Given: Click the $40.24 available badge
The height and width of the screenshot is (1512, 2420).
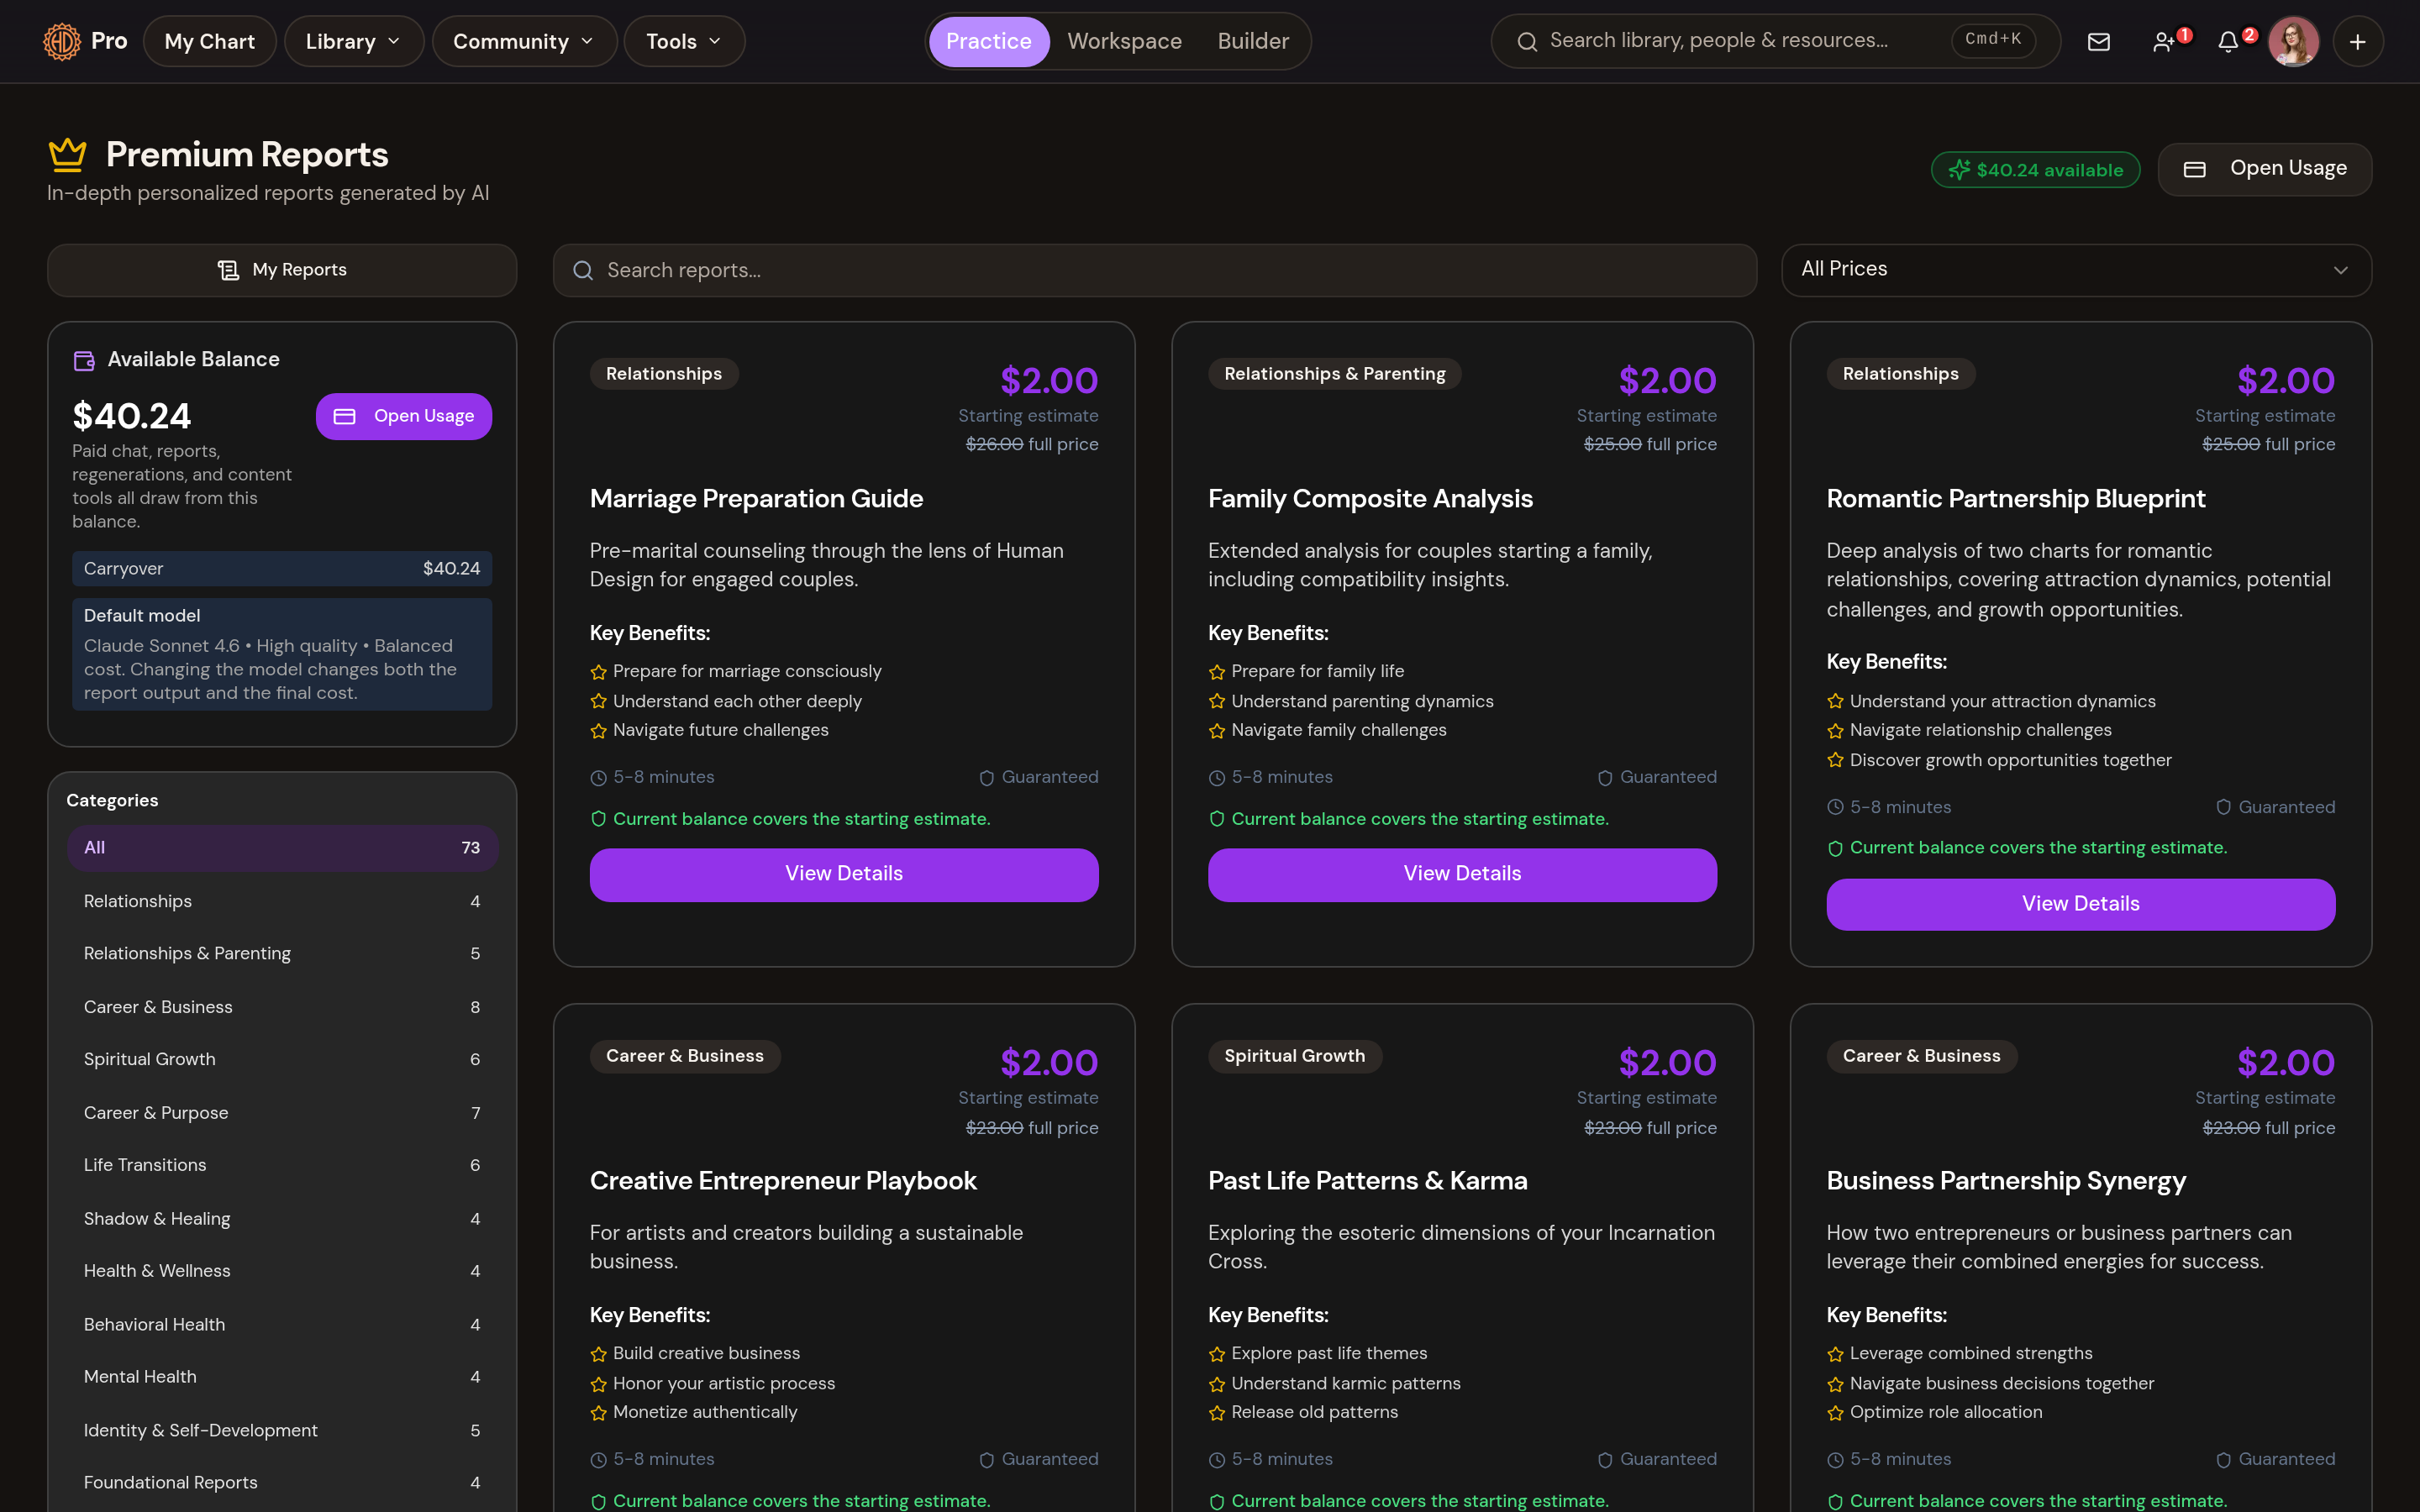Looking at the screenshot, I should pyautogui.click(x=2035, y=170).
